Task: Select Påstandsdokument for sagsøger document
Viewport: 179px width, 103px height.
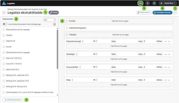Action: coord(18,30)
